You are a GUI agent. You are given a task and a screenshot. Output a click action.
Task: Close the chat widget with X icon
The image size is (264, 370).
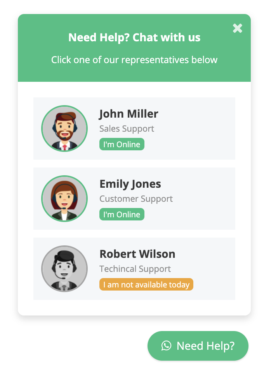point(238,28)
